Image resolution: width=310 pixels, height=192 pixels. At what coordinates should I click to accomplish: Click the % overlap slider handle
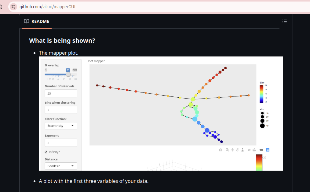tap(68, 74)
